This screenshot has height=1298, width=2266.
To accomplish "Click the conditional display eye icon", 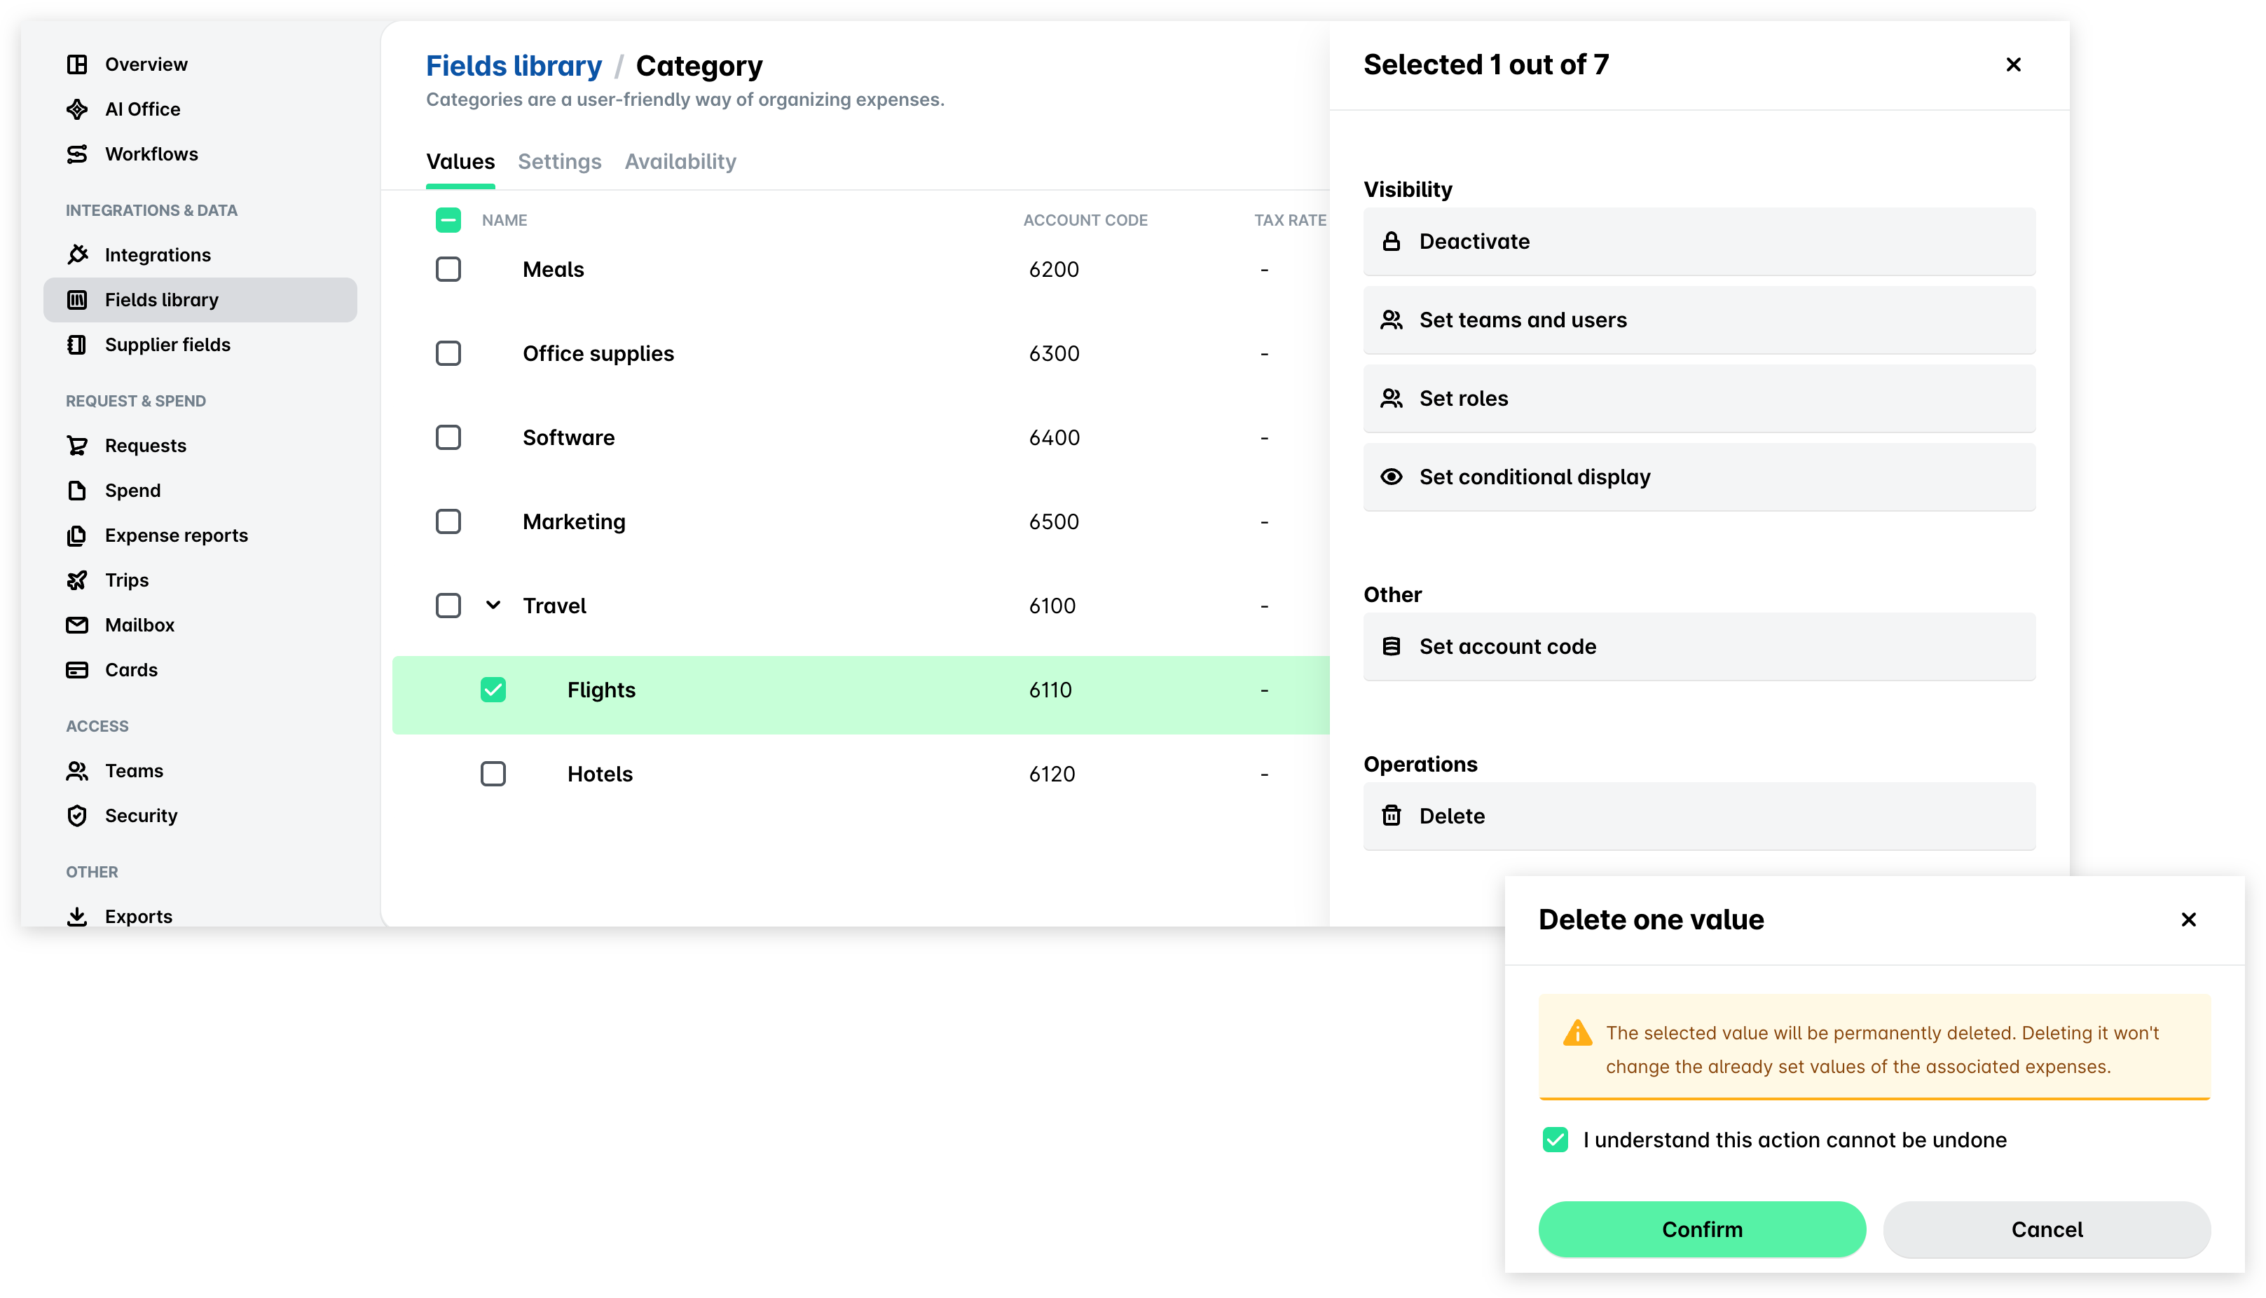I will point(1391,476).
